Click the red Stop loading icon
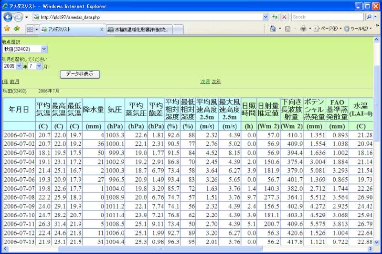This screenshot has width=382, height=254. [x=284, y=17]
